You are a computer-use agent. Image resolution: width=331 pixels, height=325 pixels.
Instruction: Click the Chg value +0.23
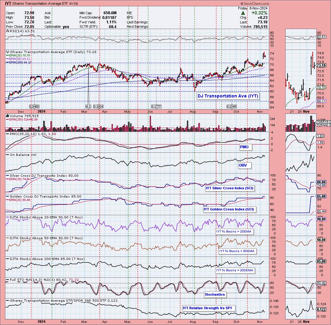262,18
